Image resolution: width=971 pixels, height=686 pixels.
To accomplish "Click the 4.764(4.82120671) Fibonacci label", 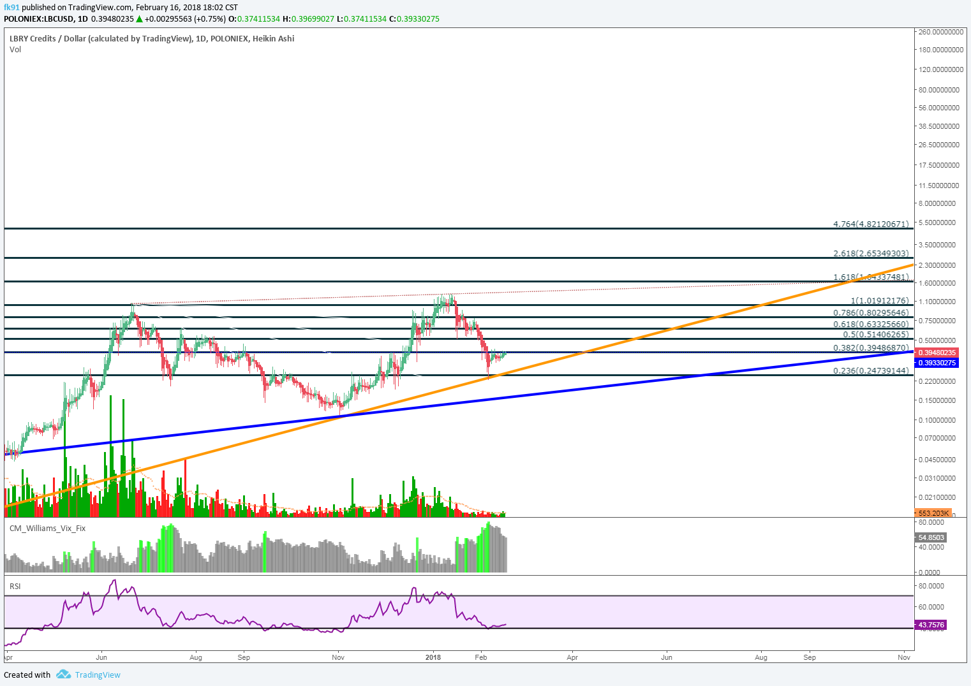I will point(871,224).
